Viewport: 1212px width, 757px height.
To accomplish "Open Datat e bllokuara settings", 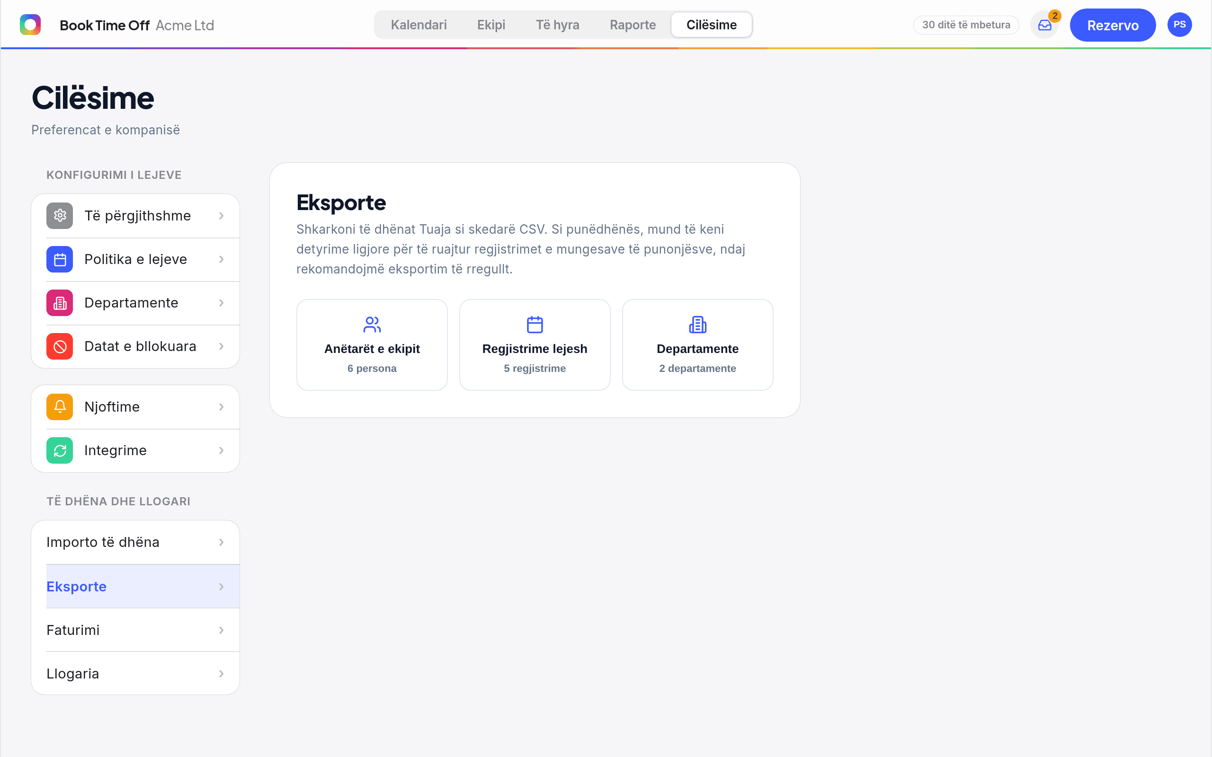I will pyautogui.click(x=135, y=346).
